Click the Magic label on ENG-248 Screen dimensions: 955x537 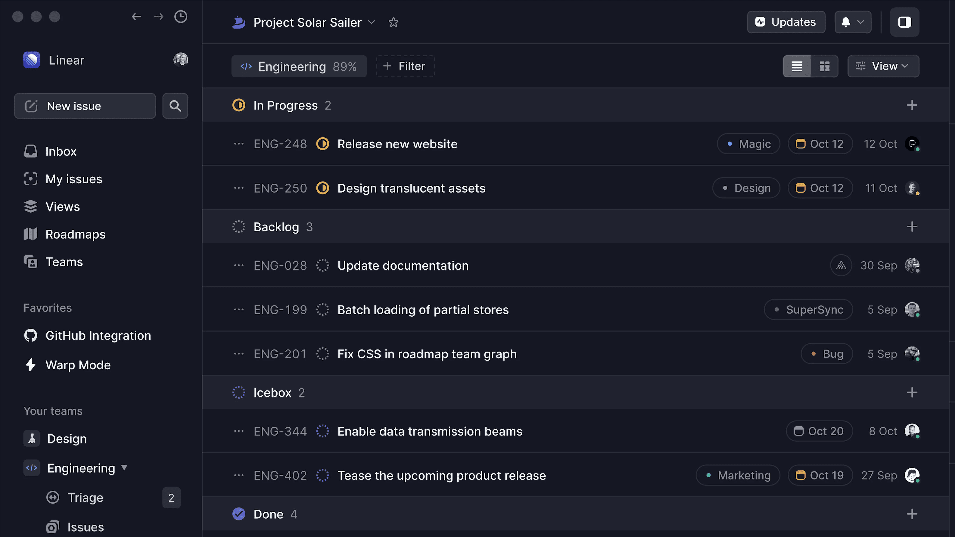click(x=748, y=144)
